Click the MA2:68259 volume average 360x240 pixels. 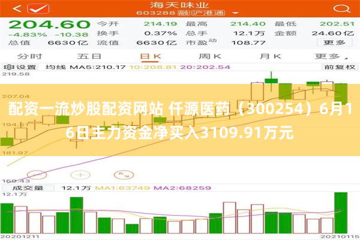click(182, 188)
